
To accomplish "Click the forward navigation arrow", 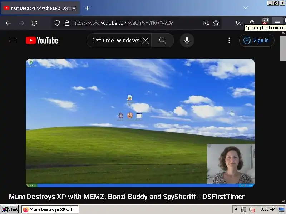I will click(x=21, y=23).
